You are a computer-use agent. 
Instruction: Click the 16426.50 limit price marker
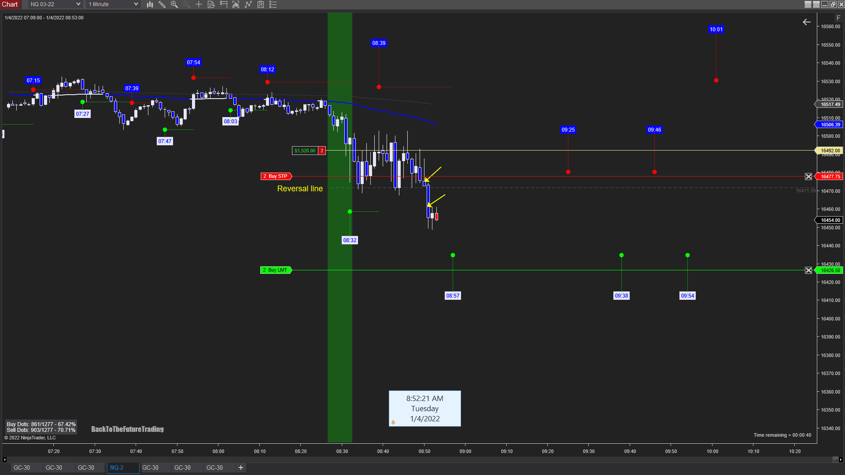[830, 270]
